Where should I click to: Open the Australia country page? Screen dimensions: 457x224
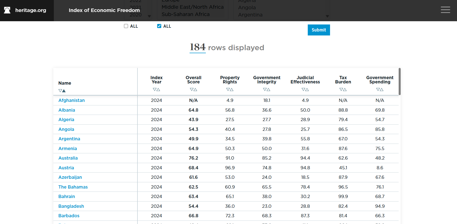pyautogui.click(x=68, y=158)
